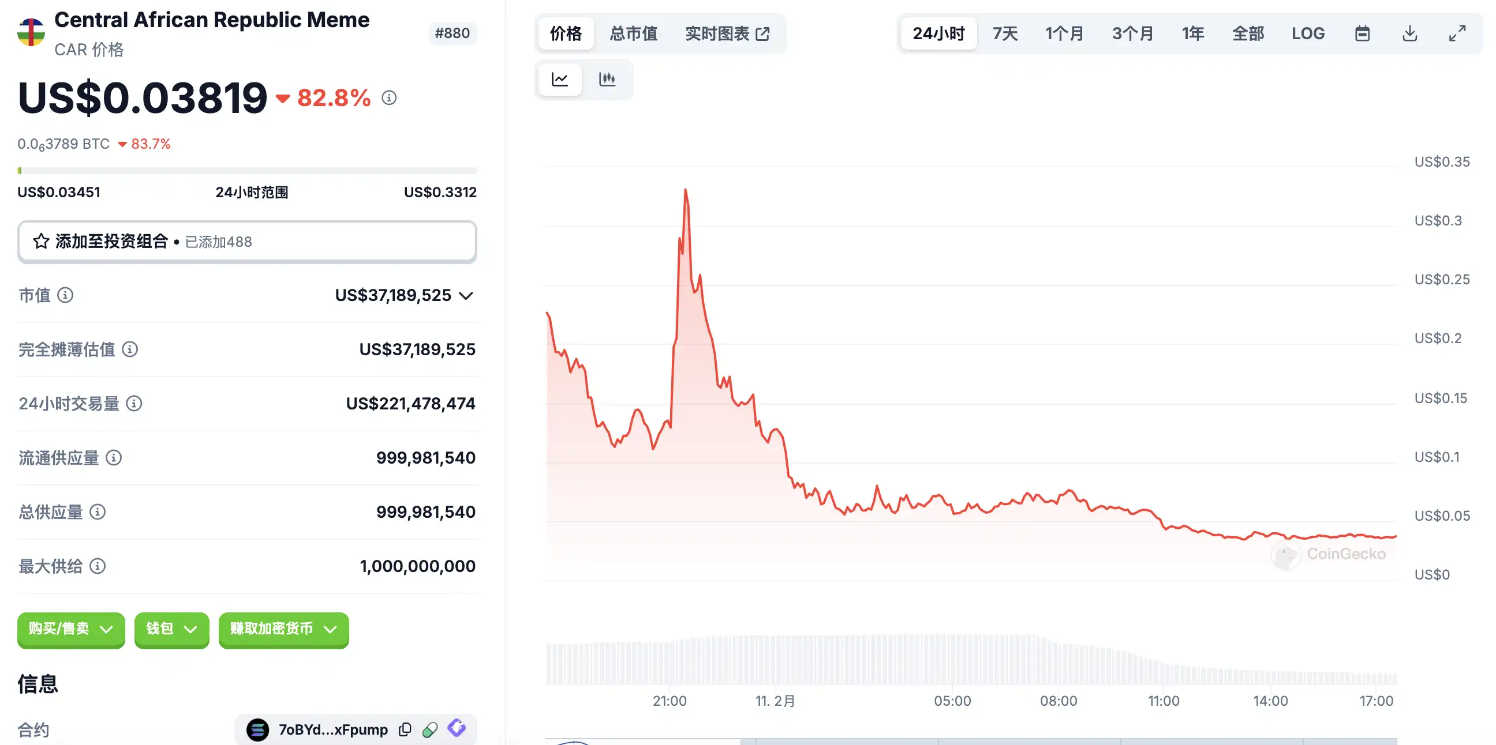The width and height of the screenshot is (1496, 745).
Task: Expand the market cap value chevron
Action: [x=466, y=296]
